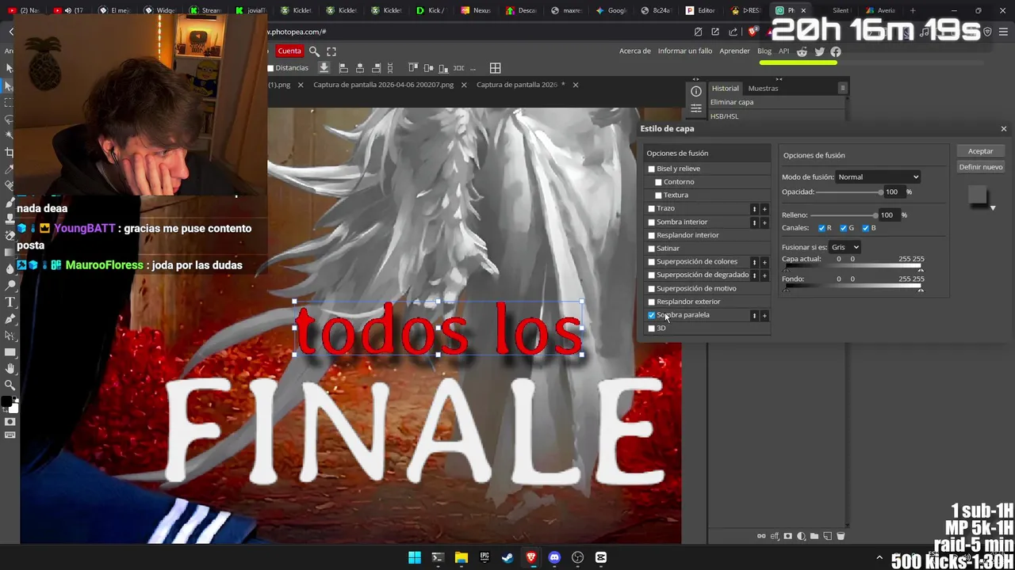Open Captura de pantalla 2026-04-06 200207.png tab

(x=383, y=85)
